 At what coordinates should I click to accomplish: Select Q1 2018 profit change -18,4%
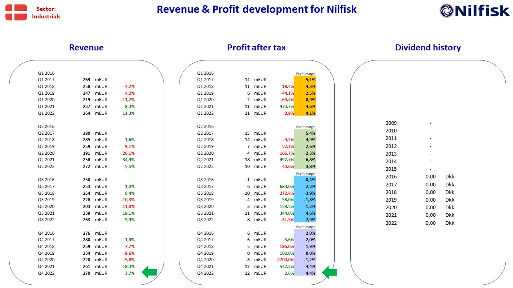click(287, 86)
